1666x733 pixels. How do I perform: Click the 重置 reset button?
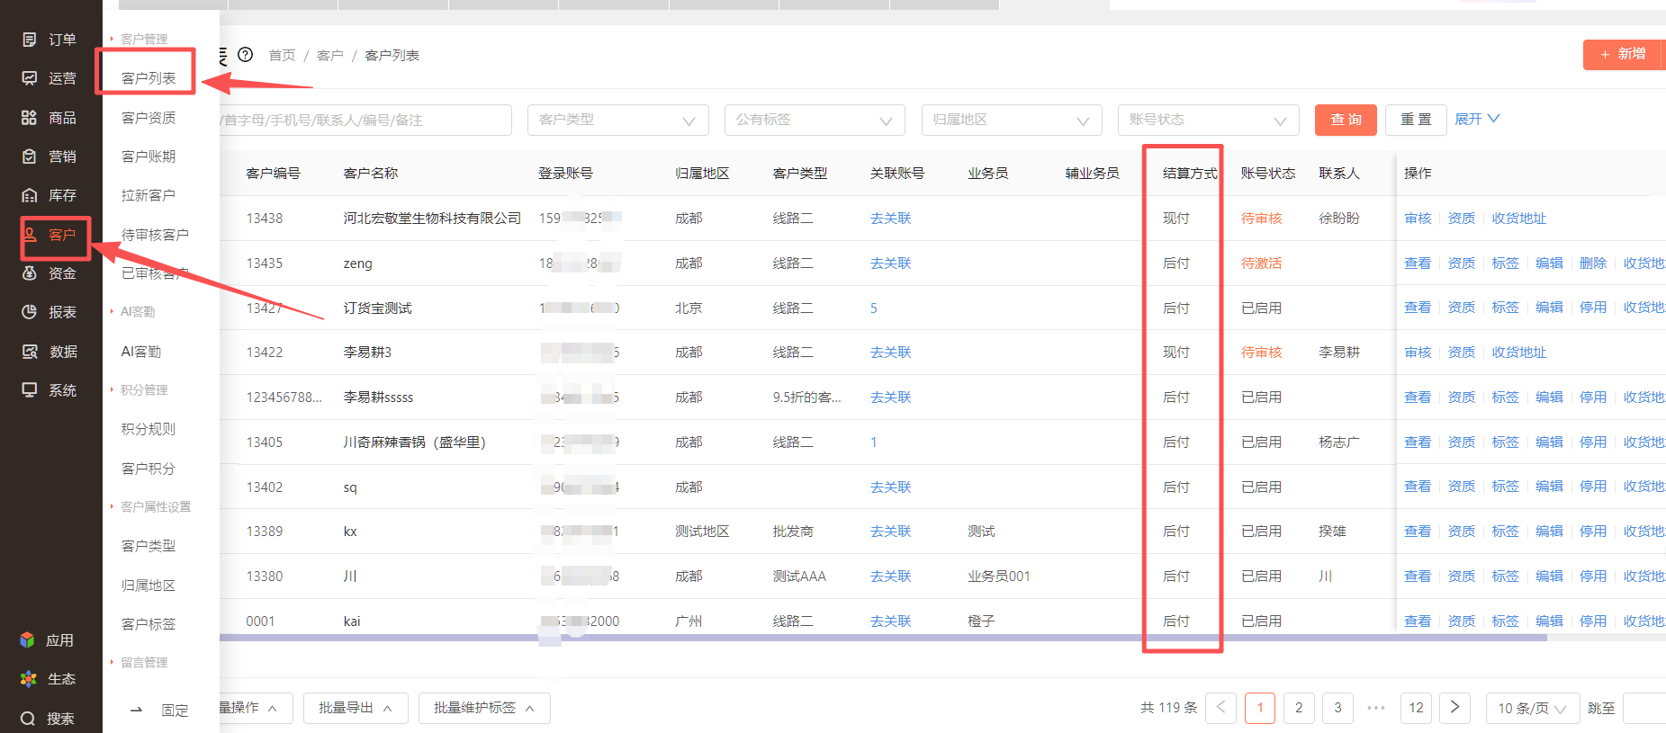1416,120
